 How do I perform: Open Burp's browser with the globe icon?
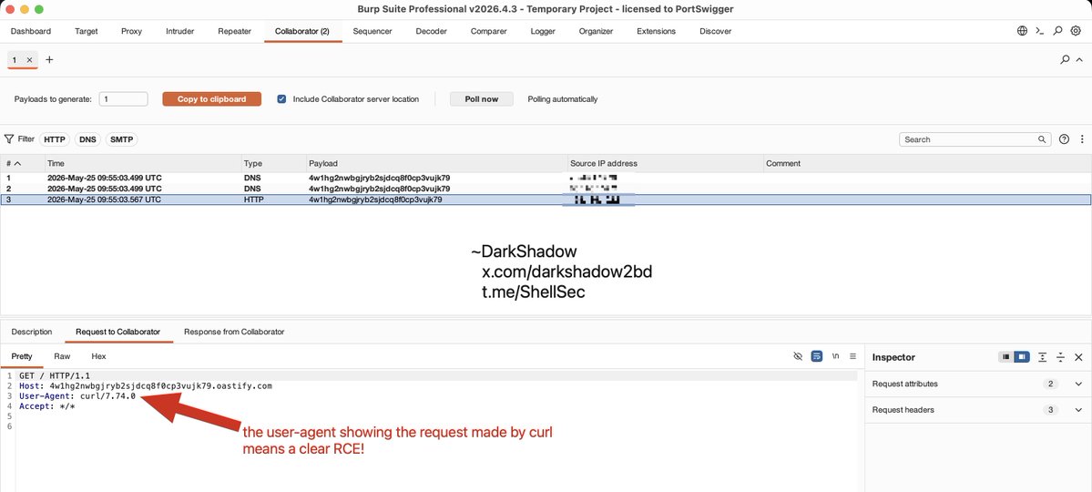tap(1022, 31)
